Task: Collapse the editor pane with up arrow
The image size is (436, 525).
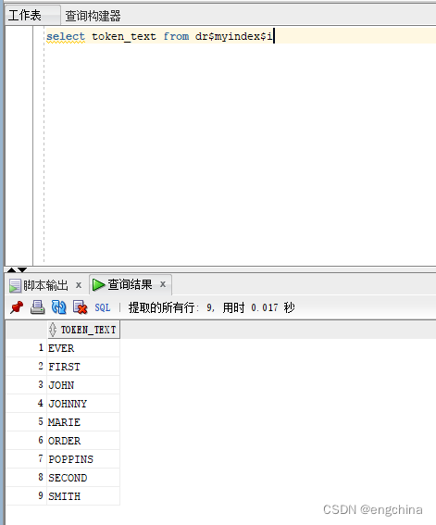Action: point(12,269)
